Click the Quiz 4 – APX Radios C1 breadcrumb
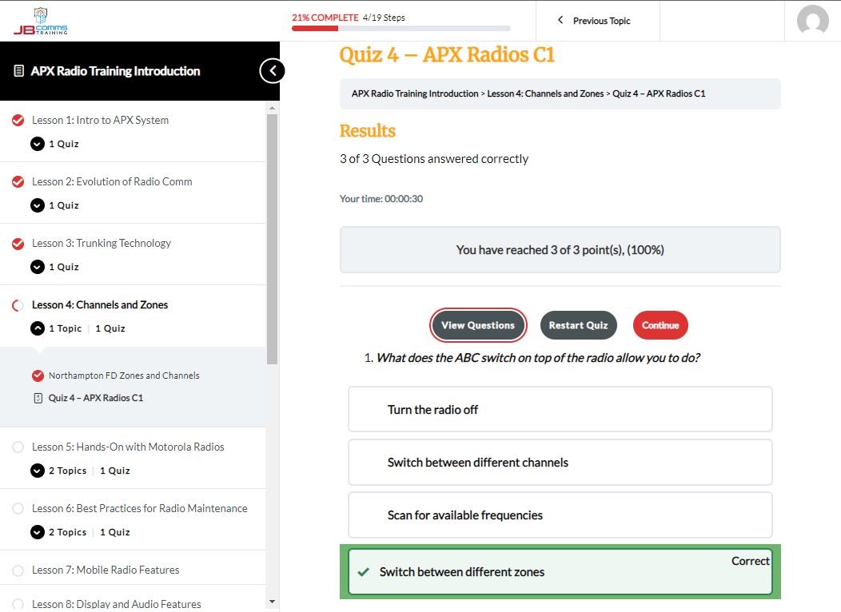841x612 pixels. pyautogui.click(x=659, y=93)
